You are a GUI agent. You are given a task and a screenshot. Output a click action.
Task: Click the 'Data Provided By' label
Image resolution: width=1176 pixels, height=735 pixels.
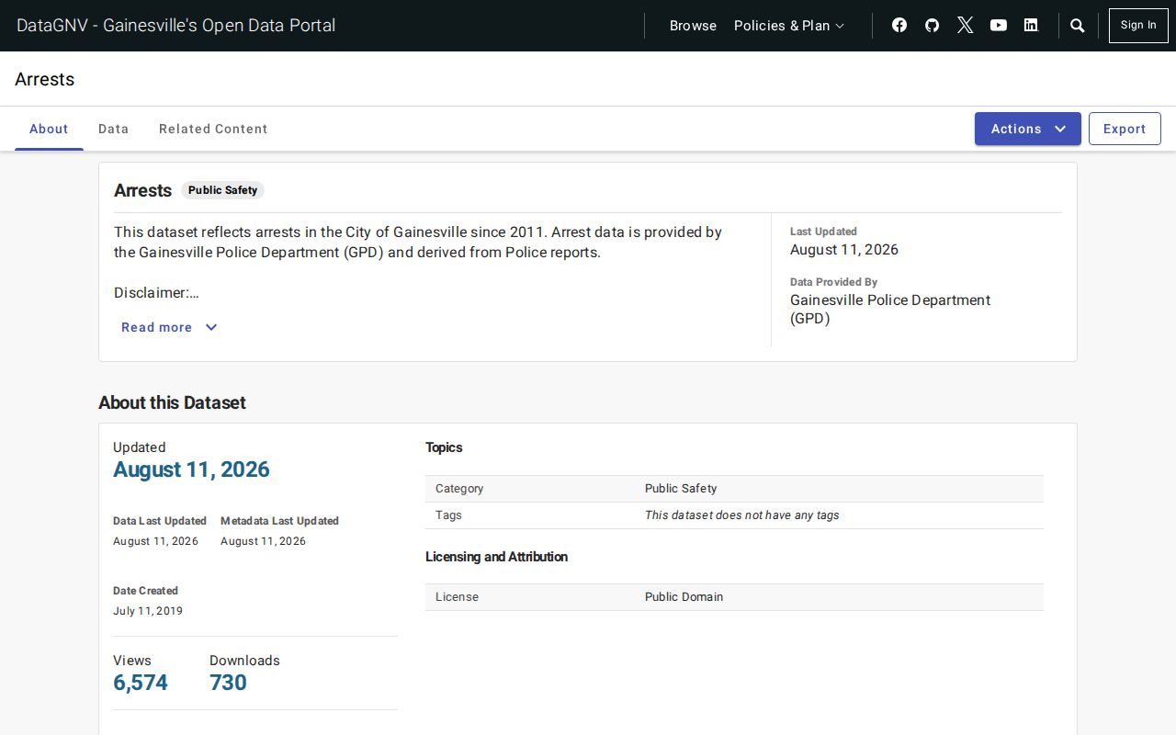pos(833,282)
